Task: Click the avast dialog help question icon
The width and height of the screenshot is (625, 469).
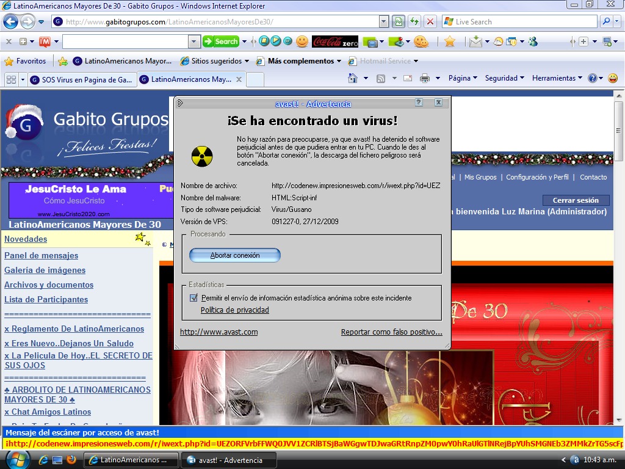Action: pos(419,103)
